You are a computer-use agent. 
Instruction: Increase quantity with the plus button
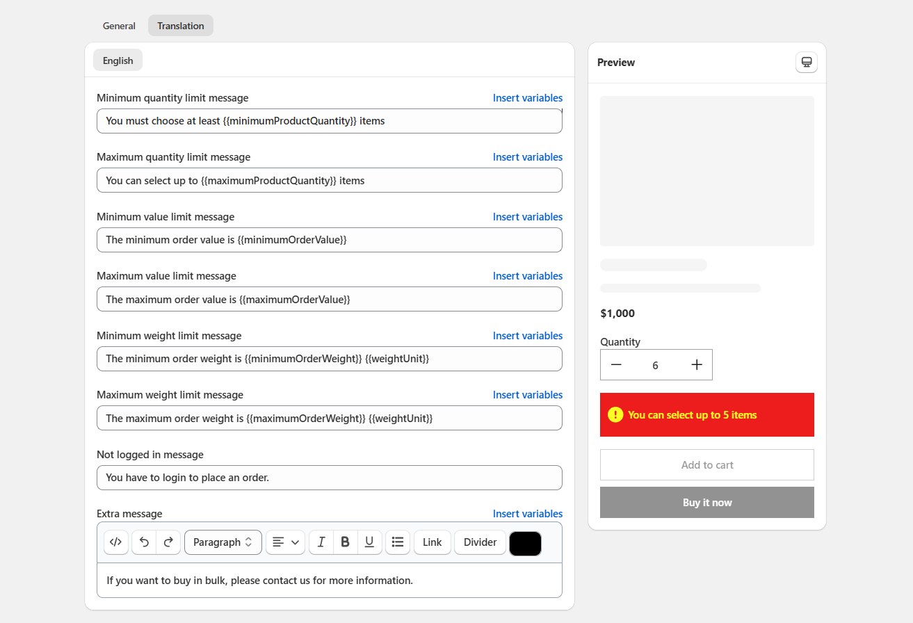click(x=697, y=365)
